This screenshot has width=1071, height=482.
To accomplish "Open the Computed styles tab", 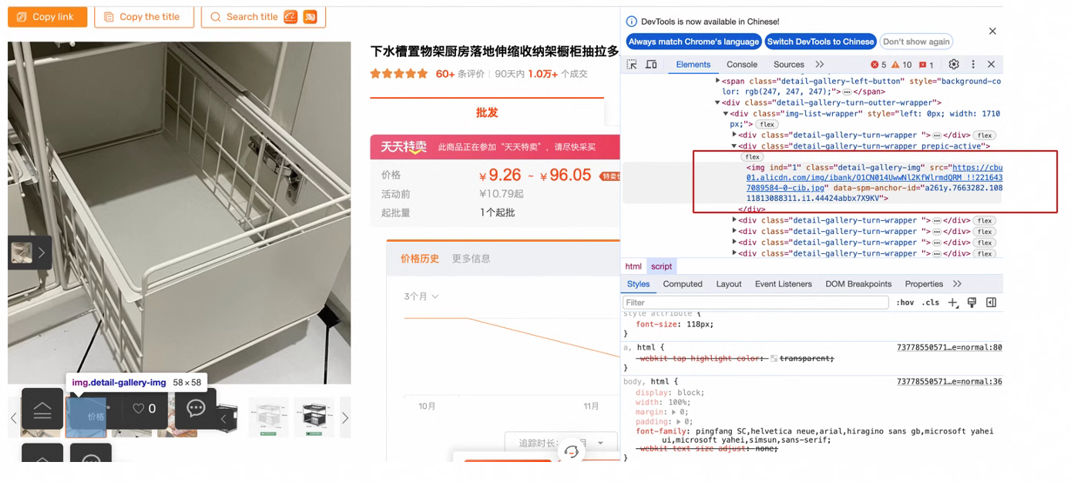I will [683, 284].
